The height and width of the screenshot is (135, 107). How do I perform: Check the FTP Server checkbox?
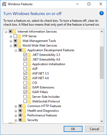click(x=15, y=36)
